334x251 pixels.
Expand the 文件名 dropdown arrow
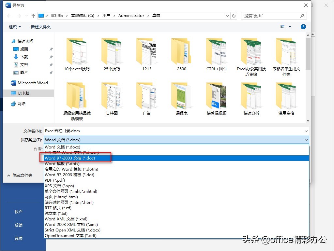pyautogui.click(x=306, y=131)
